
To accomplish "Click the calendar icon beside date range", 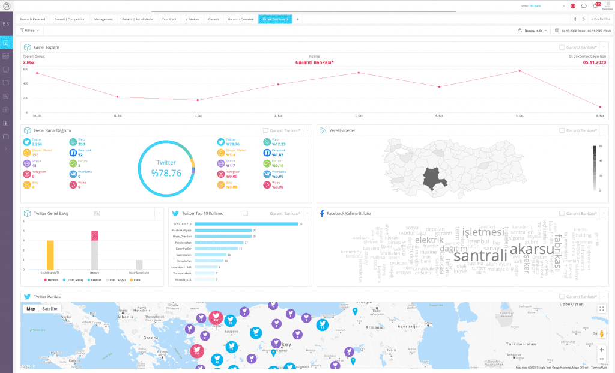I will (557, 30).
